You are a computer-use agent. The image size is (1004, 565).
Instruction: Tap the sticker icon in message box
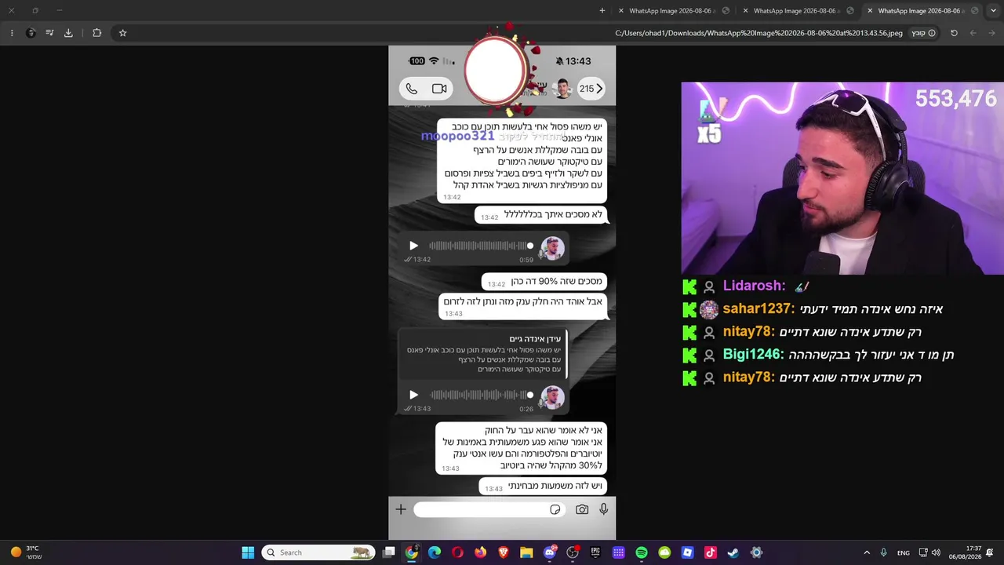pyautogui.click(x=555, y=510)
